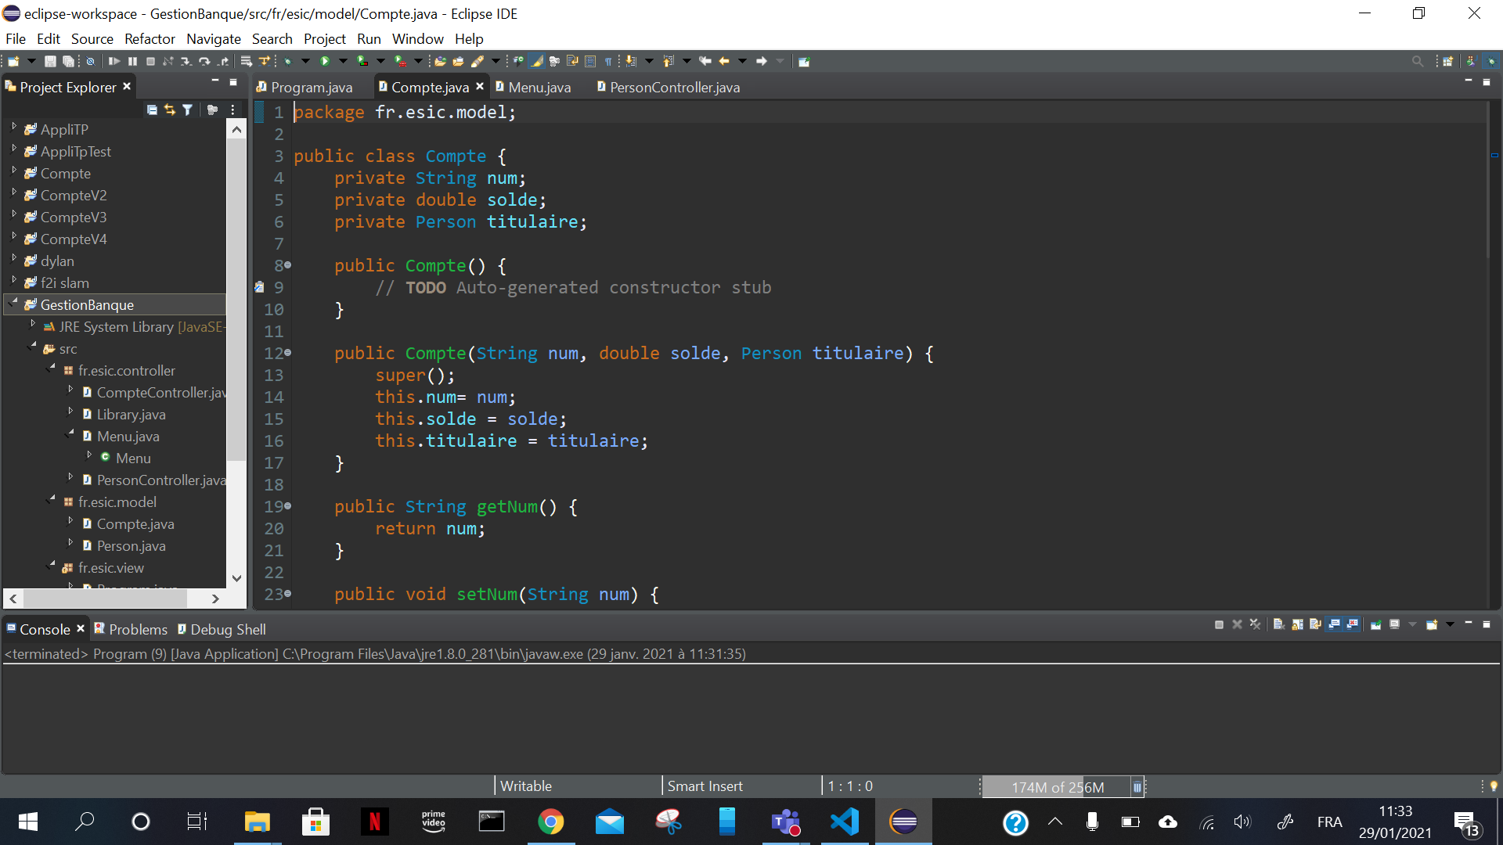Navigate Forward with right arrow icon
Image resolution: width=1503 pixels, height=845 pixels.
pos(762,61)
